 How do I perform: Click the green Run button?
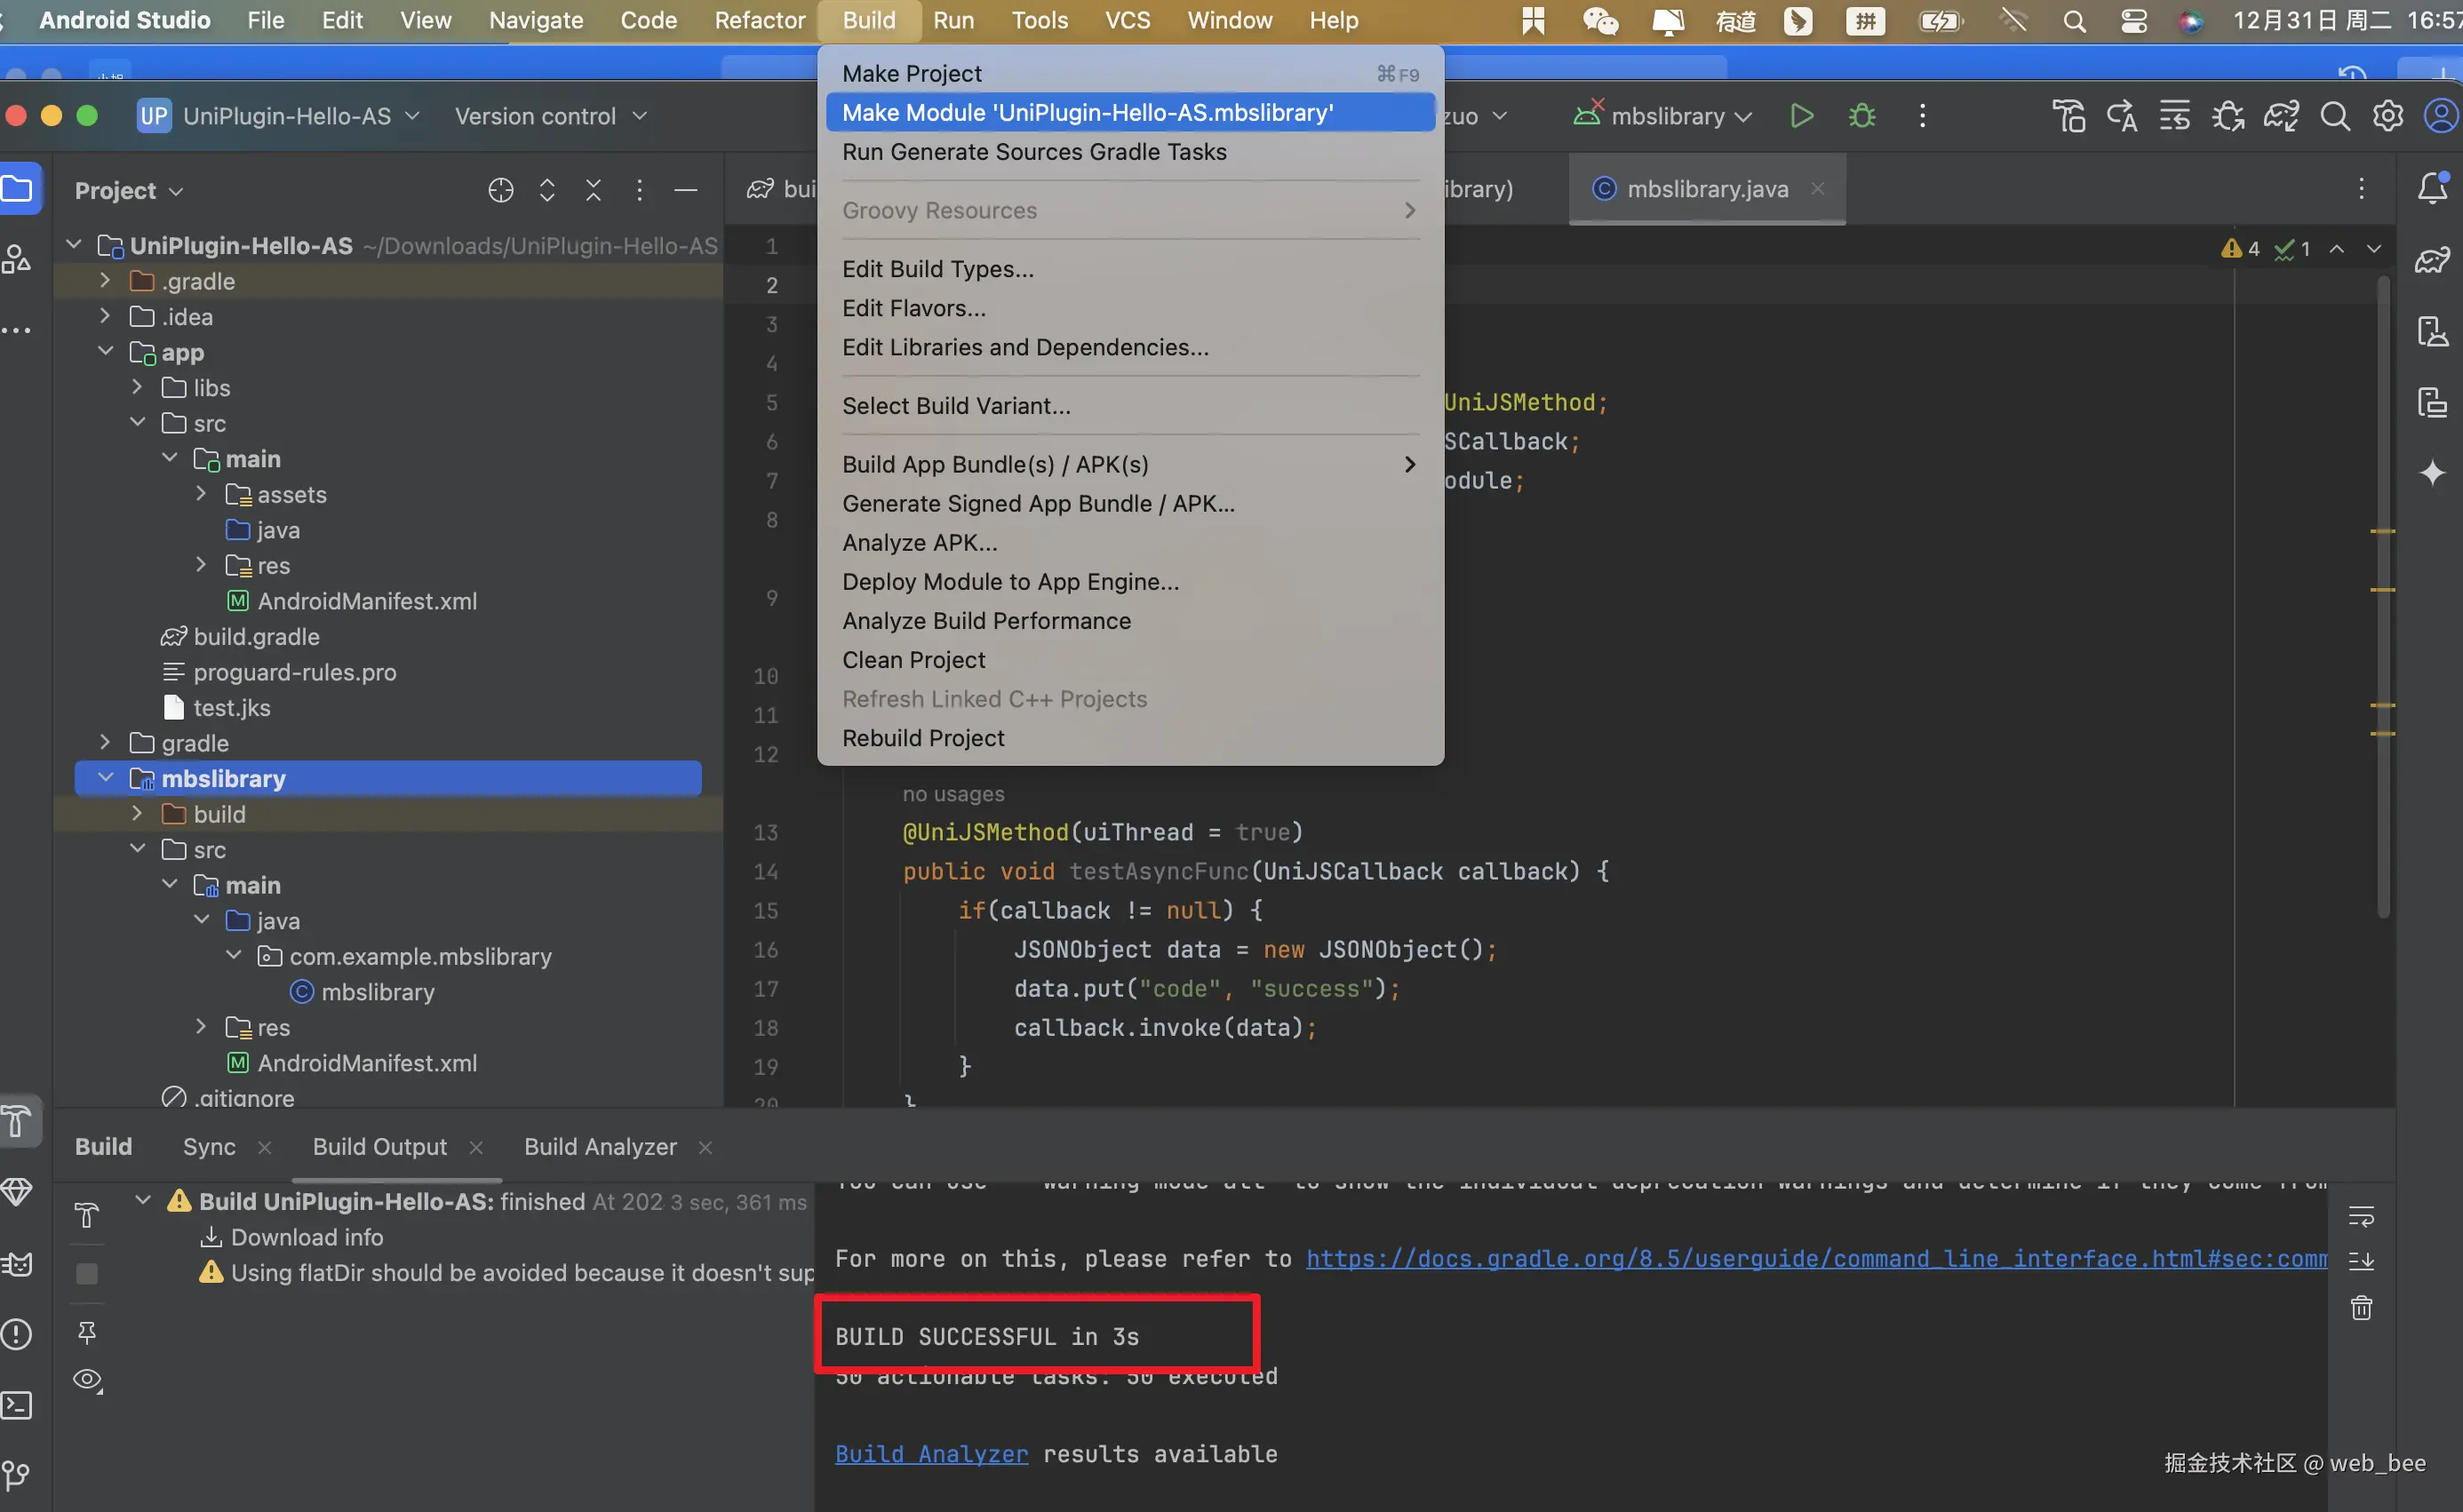click(x=1801, y=116)
